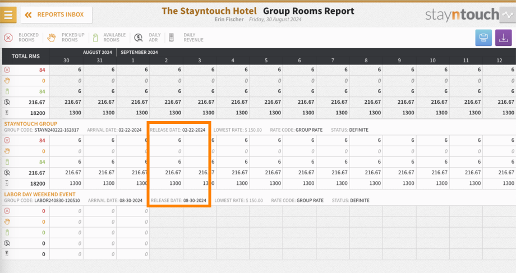Image resolution: width=516 pixels, height=273 pixels.
Task: Select the day 12 column header
Action: [499, 61]
